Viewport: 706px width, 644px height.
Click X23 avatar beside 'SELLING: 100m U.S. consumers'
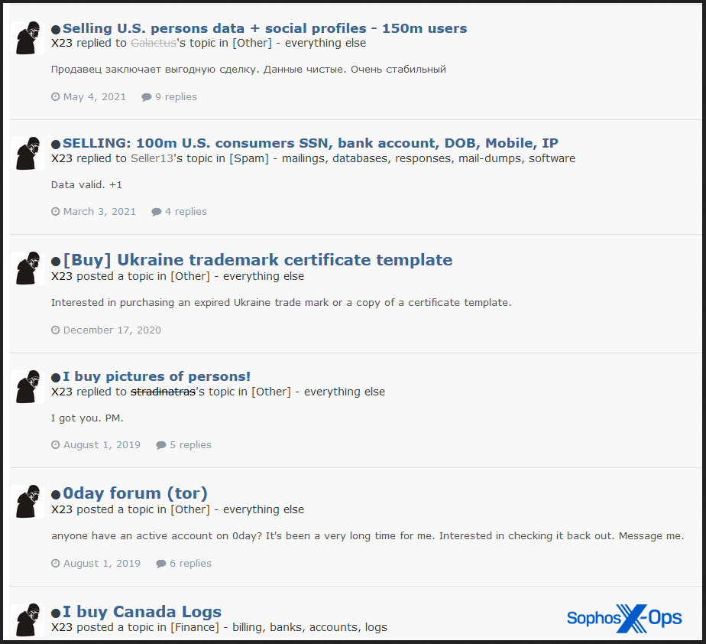pos(28,154)
